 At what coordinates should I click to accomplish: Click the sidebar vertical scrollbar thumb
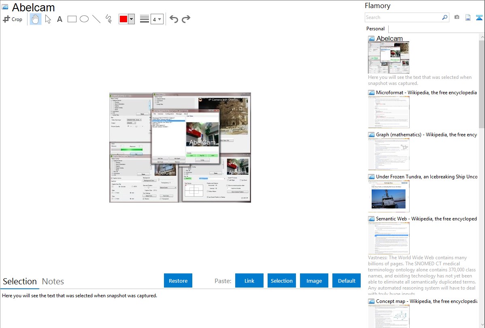click(482, 84)
